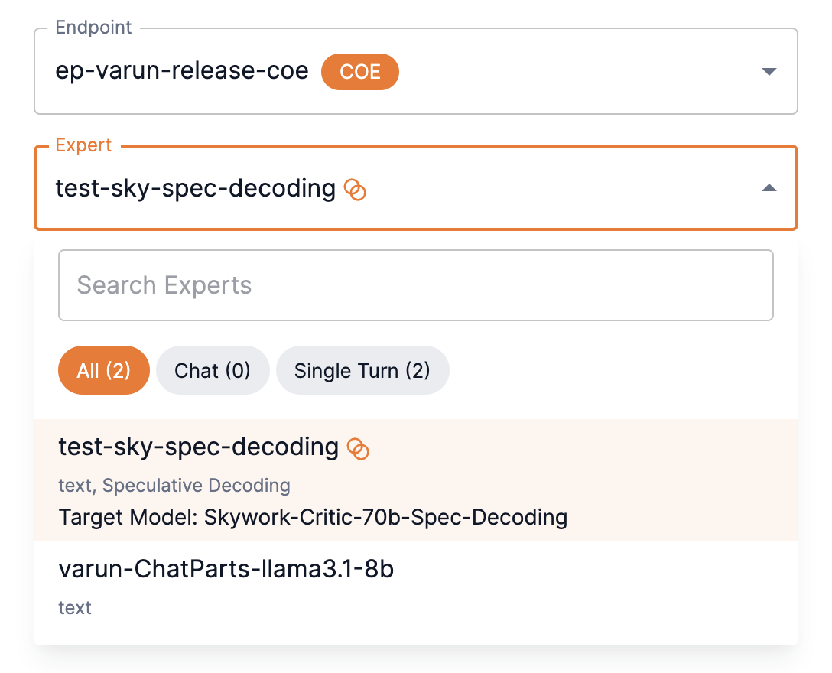Click the selected test-sky-spec-decoding value in the Expert field
Screen dimensions: 832x673
click(195, 188)
